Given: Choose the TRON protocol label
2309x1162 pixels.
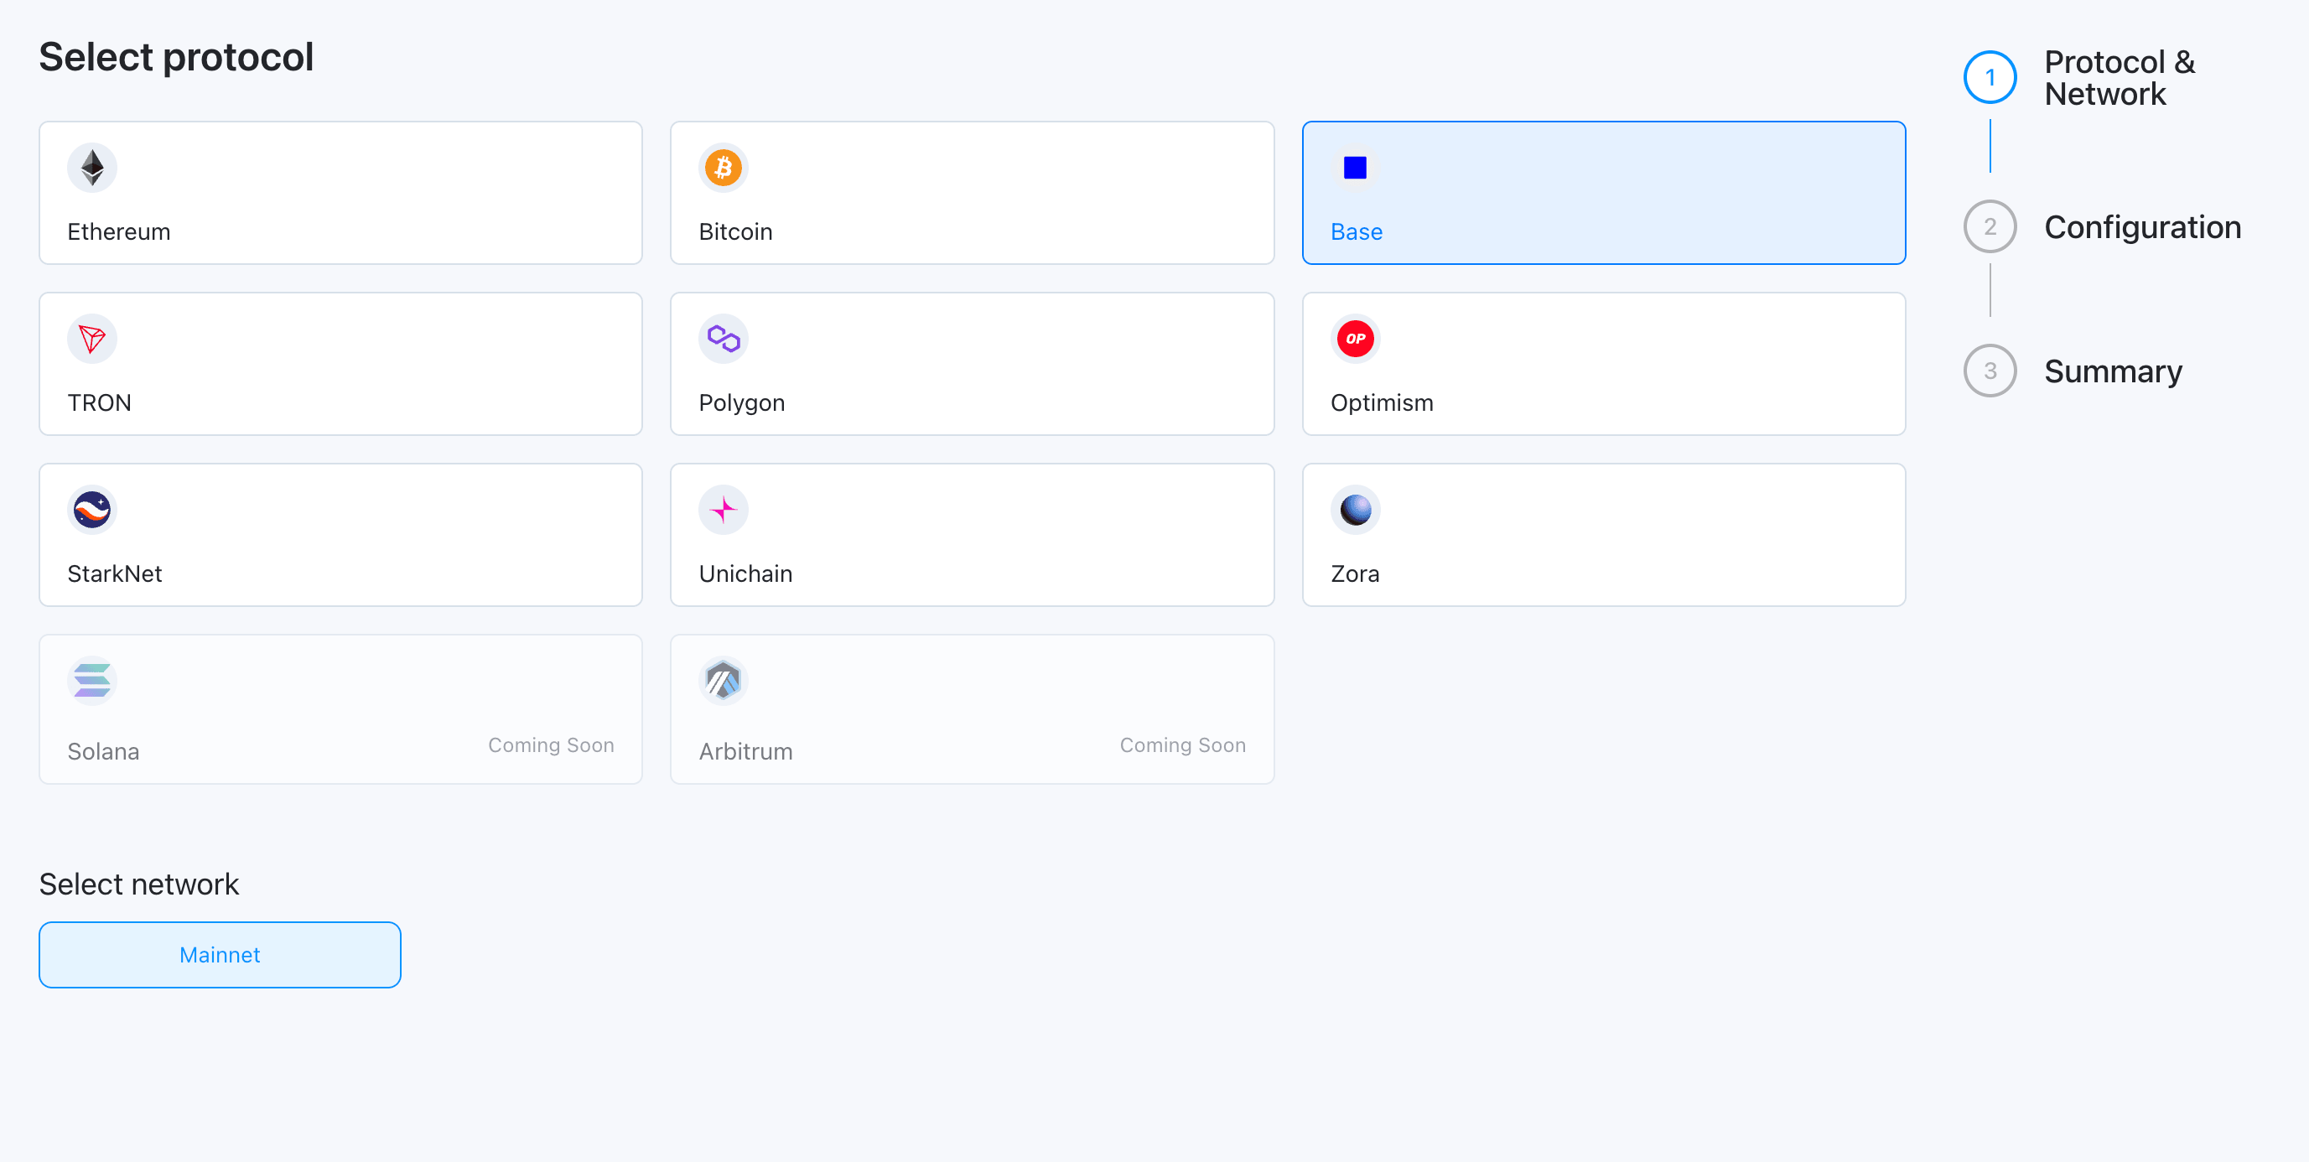Looking at the screenshot, I should click(100, 402).
